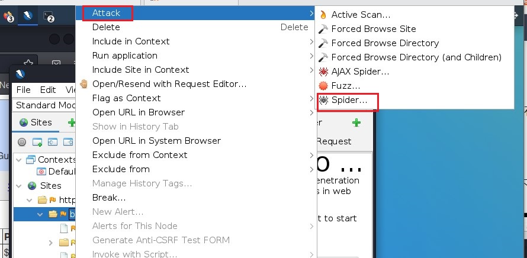The width and height of the screenshot is (527, 258).
Task: Click the orange Fuzz icon
Action: (x=323, y=86)
